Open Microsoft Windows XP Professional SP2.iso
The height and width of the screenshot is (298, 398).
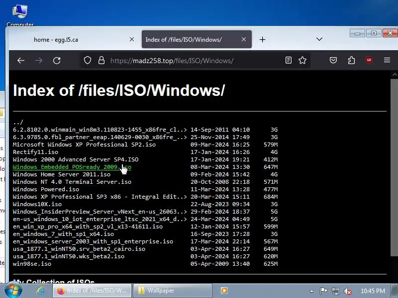(x=84, y=145)
